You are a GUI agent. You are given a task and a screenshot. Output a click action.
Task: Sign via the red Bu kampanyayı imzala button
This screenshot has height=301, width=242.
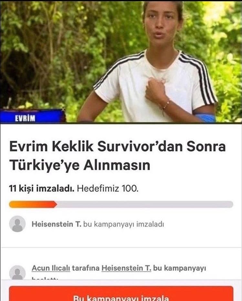pyautogui.click(x=121, y=294)
